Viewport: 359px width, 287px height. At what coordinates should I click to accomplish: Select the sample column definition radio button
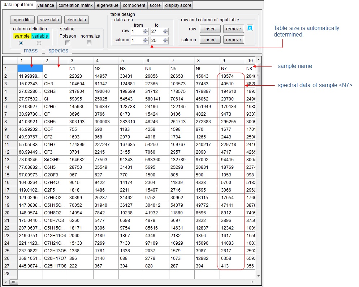(x=22, y=43)
